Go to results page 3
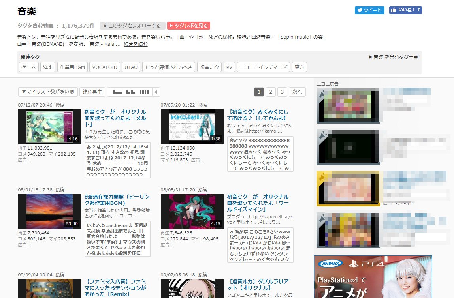454x298 pixels. [x=282, y=92]
